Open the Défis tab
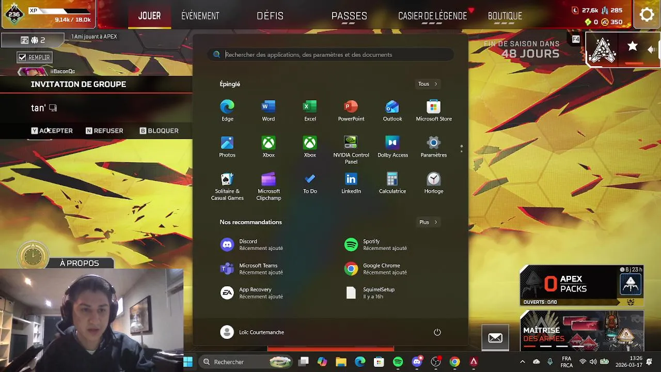This screenshot has height=372, width=661. point(270,16)
